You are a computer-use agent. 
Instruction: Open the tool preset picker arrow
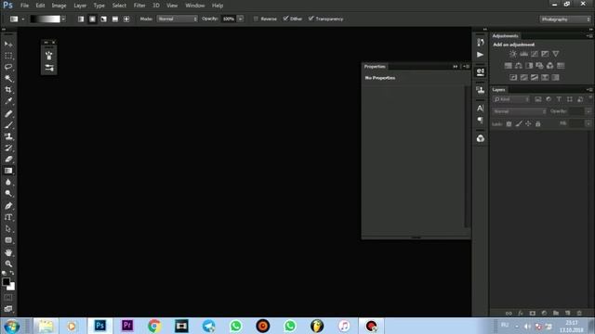click(23, 19)
